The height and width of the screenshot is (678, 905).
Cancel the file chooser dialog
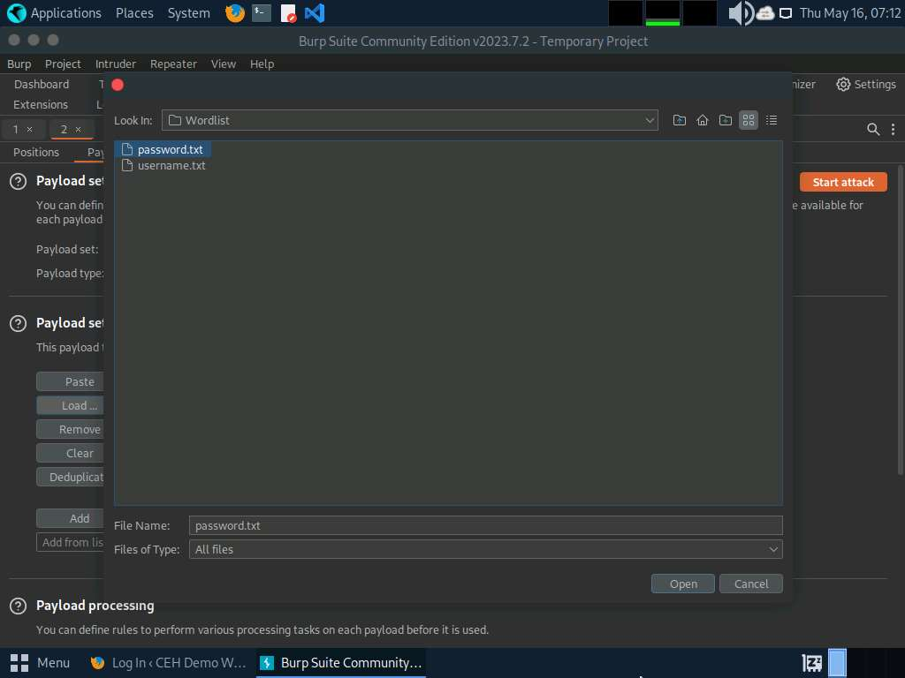coord(750,584)
